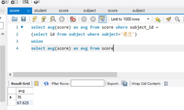
Task: Open the subject tab between two score tabs
Action: point(89,11)
